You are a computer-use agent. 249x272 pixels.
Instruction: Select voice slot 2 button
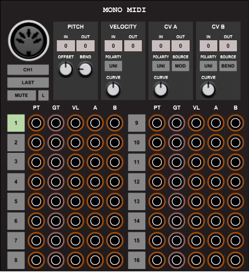(16, 143)
